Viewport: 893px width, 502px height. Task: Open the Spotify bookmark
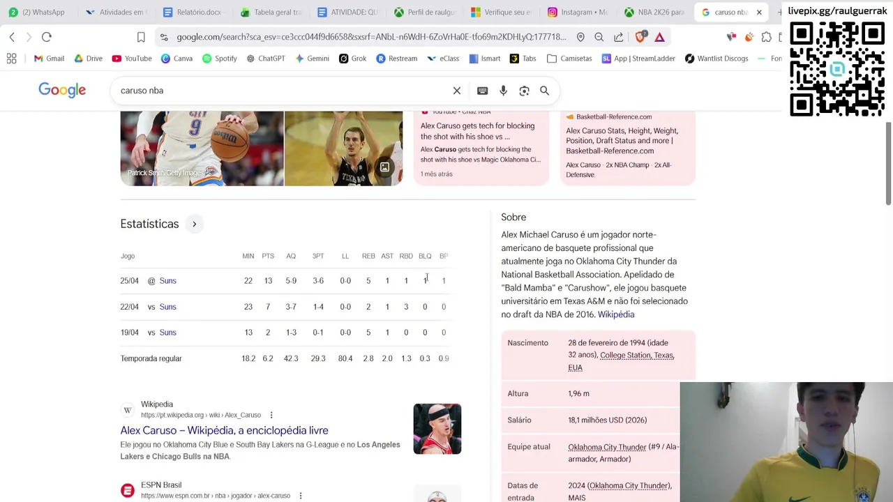pyautogui.click(x=219, y=59)
